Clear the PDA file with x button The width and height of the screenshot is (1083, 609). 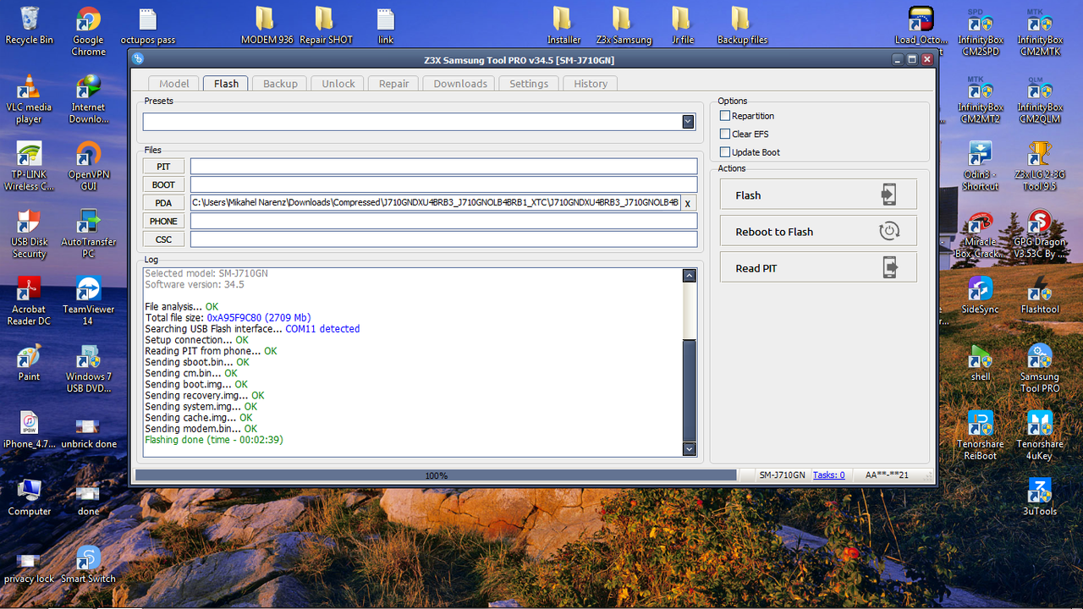pos(688,203)
